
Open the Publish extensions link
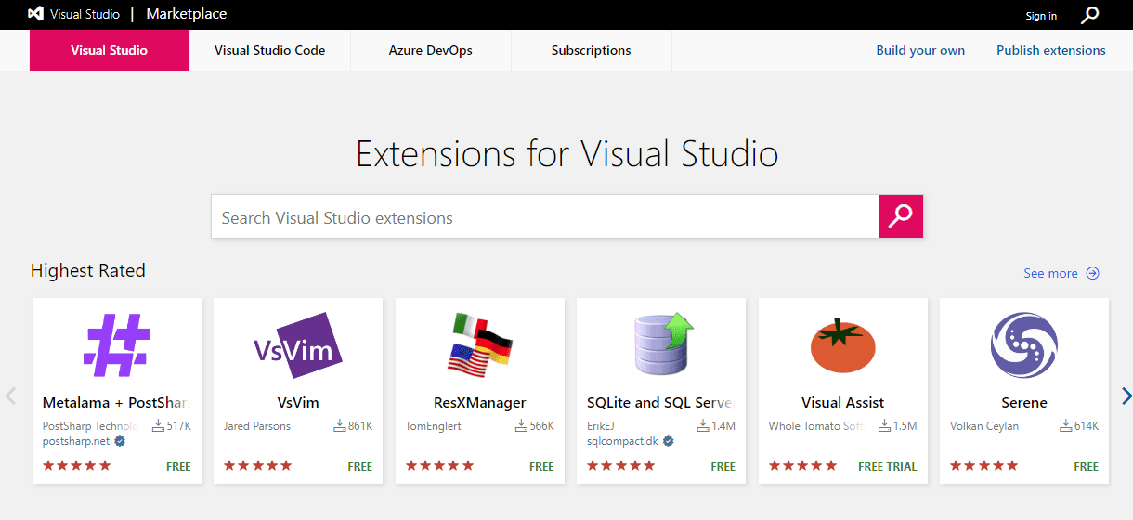[x=1050, y=51]
